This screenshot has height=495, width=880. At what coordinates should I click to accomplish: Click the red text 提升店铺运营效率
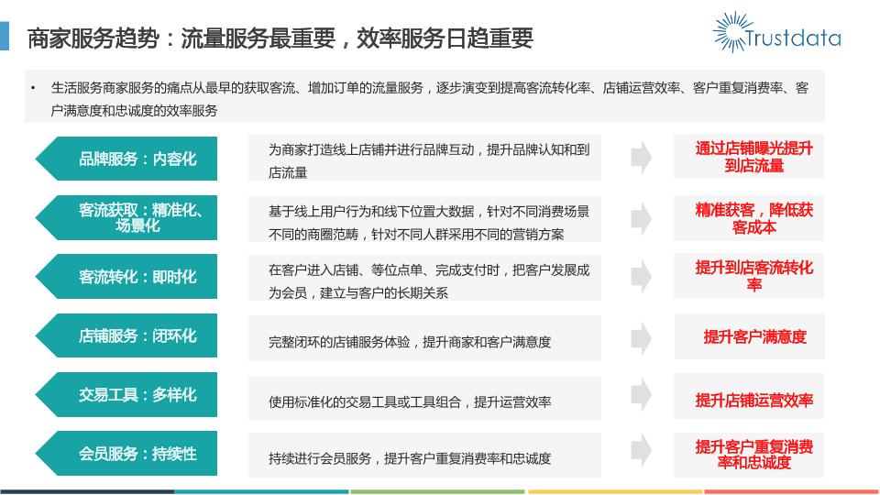tap(753, 401)
